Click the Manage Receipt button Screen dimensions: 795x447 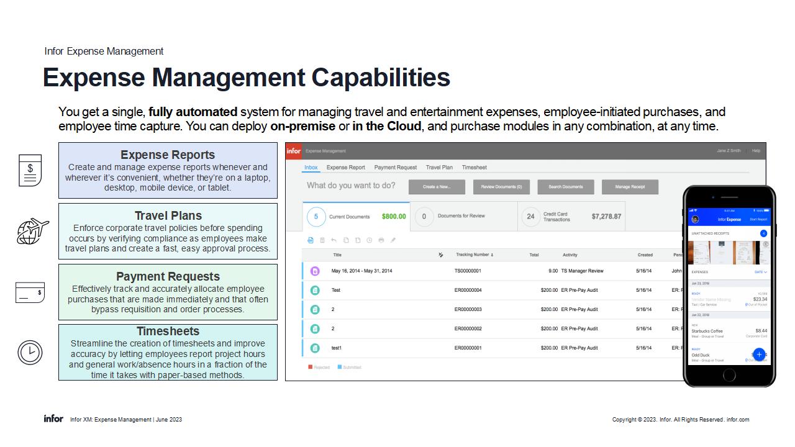[630, 187]
